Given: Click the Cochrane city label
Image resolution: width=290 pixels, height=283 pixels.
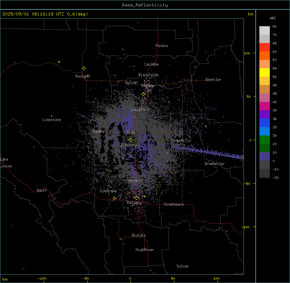Looking at the screenshot, I should [108, 191].
